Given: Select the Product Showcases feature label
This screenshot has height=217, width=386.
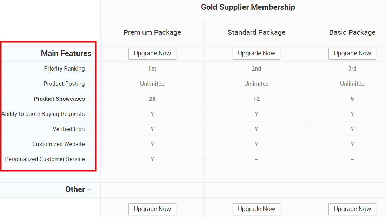Looking at the screenshot, I should (59, 99).
